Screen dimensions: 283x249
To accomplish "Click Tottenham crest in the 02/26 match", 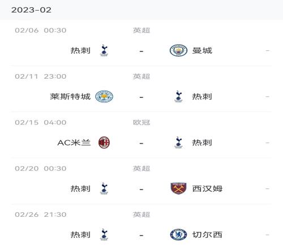I will [x=104, y=234].
